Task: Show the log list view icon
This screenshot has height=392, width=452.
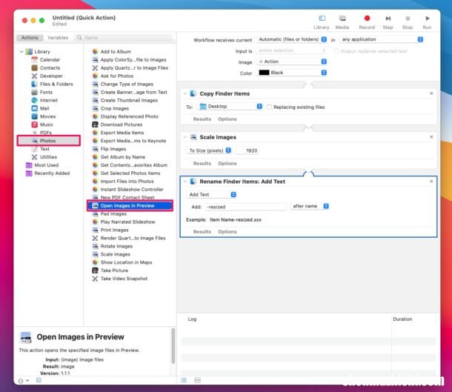Action: [184, 380]
